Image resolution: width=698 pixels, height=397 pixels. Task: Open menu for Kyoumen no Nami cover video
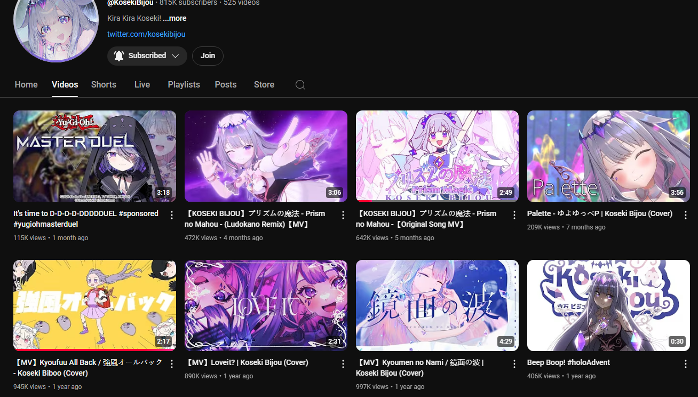pyautogui.click(x=514, y=364)
